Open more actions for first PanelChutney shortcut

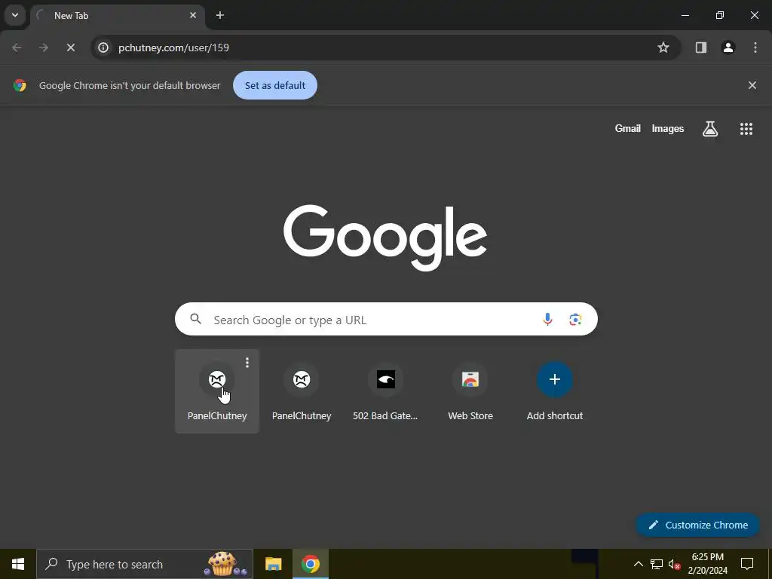tap(247, 363)
